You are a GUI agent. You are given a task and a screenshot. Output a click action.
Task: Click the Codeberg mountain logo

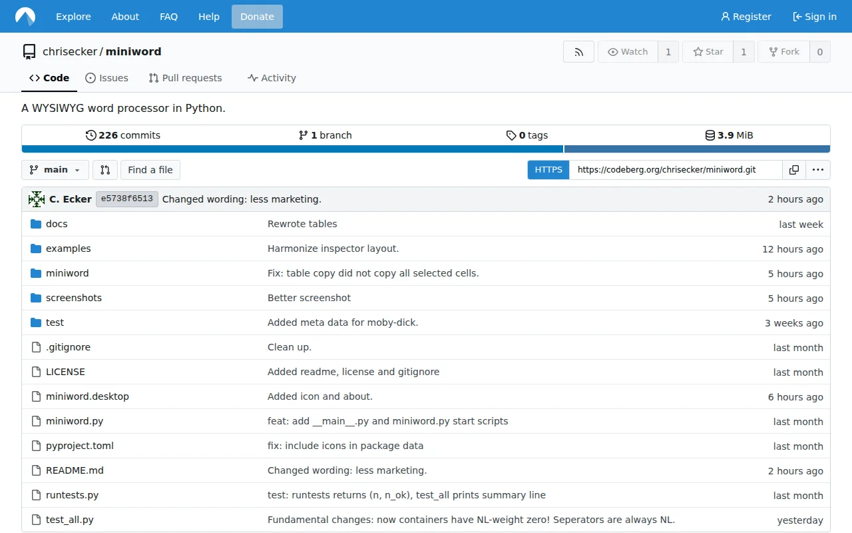[25, 17]
